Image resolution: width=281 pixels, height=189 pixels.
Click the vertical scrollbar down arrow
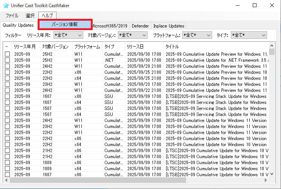pyautogui.click(x=272, y=174)
